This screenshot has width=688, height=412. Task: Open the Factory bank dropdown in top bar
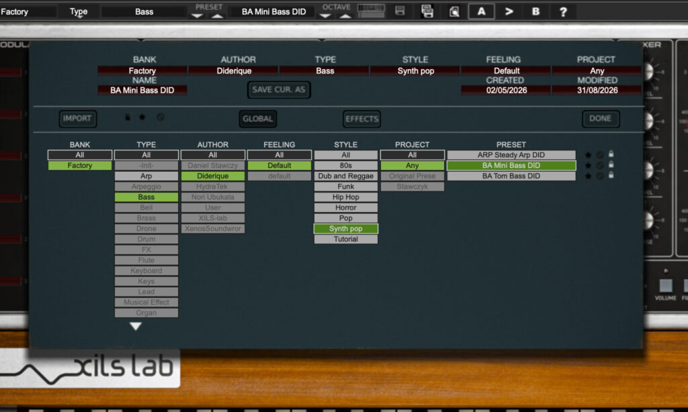coord(28,11)
